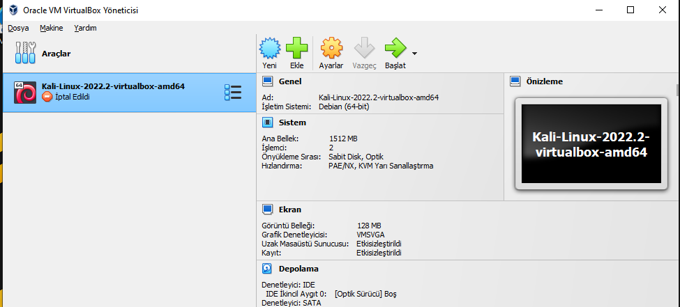Click the Depolama disk icon
This screenshot has height=307, width=680.
tap(268, 269)
